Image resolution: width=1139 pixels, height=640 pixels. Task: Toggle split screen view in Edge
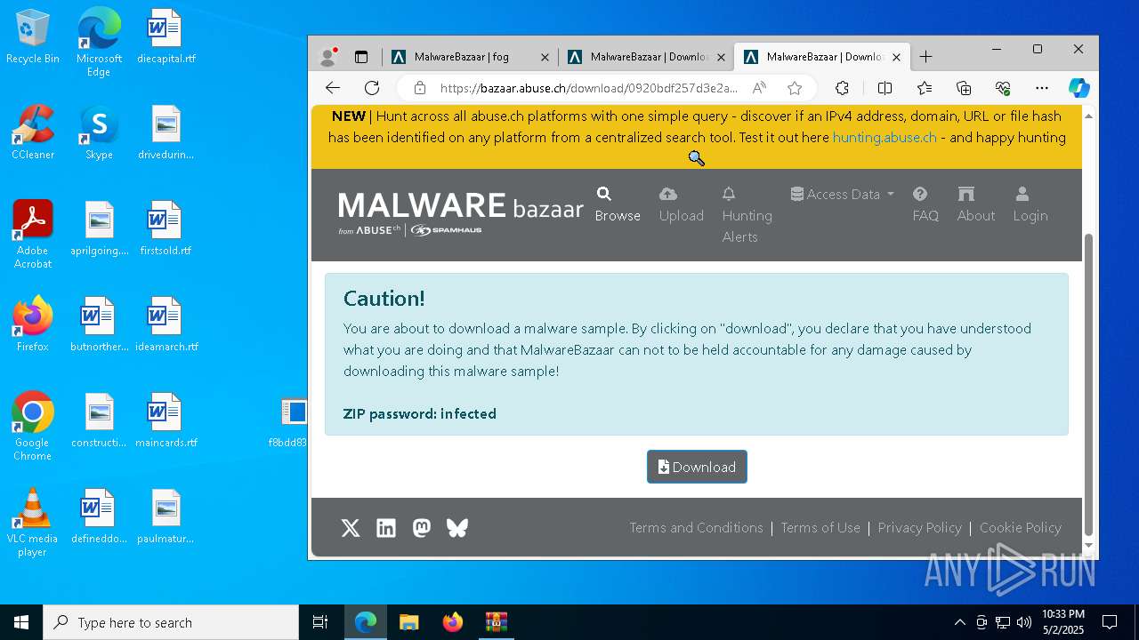pyautogui.click(x=885, y=88)
